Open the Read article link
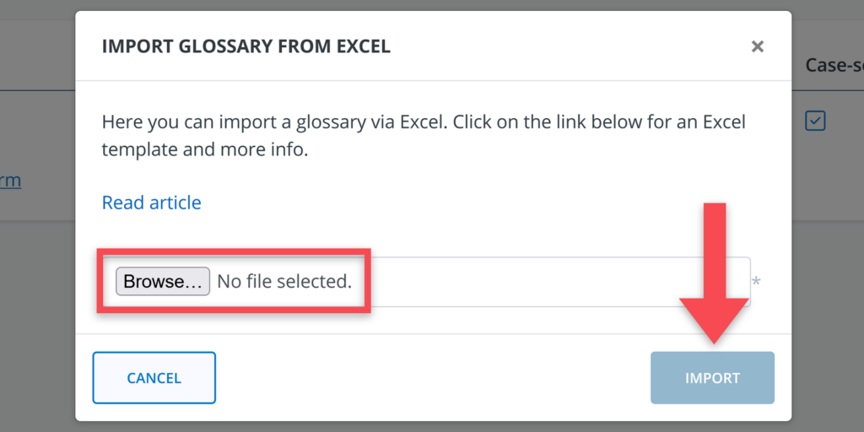The height and width of the screenshot is (432, 864). [151, 202]
